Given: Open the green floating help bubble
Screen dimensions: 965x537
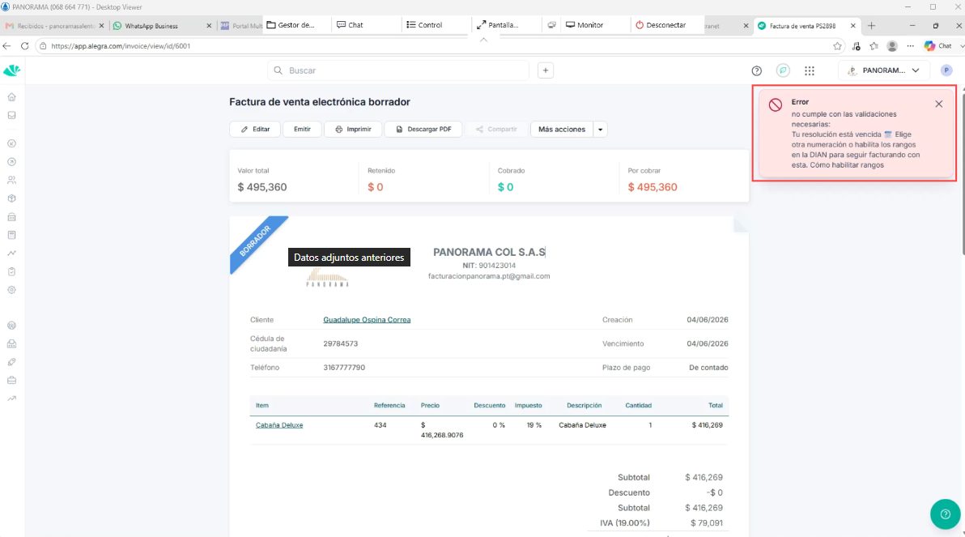Looking at the screenshot, I should (x=946, y=514).
